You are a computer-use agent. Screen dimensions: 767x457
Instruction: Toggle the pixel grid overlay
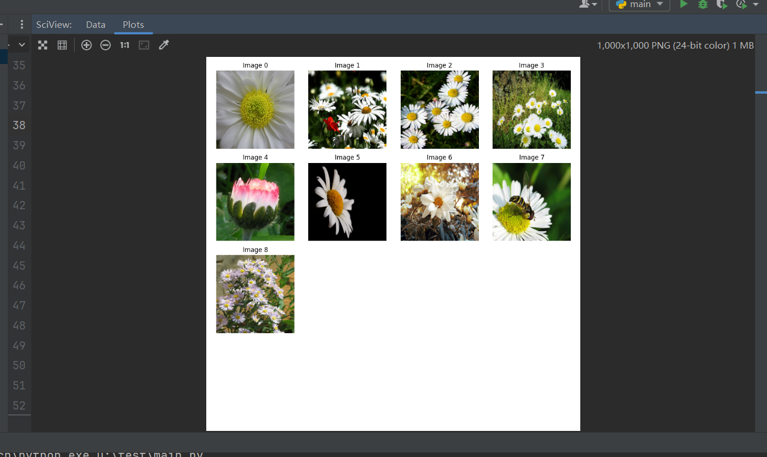[x=62, y=45]
